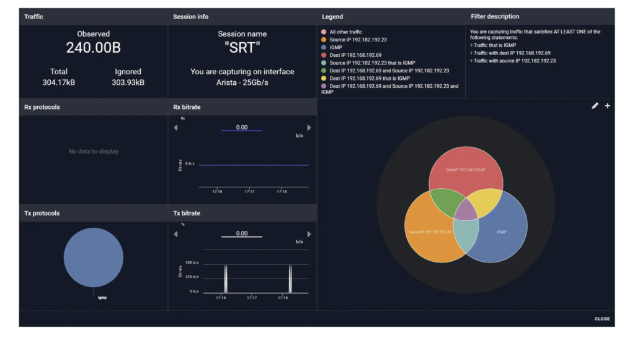The width and height of the screenshot is (635, 338).
Task: Click the pencil edit icon above the Venn diagram
Action: (595, 106)
